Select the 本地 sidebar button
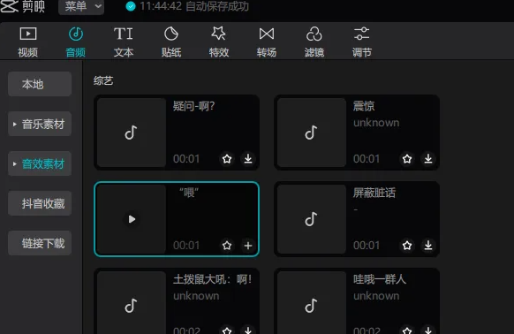The height and width of the screenshot is (334, 514). click(x=40, y=84)
